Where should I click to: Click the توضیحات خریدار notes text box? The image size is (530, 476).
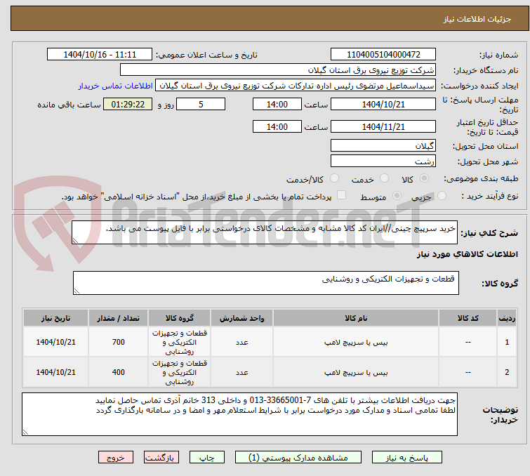[239, 414]
